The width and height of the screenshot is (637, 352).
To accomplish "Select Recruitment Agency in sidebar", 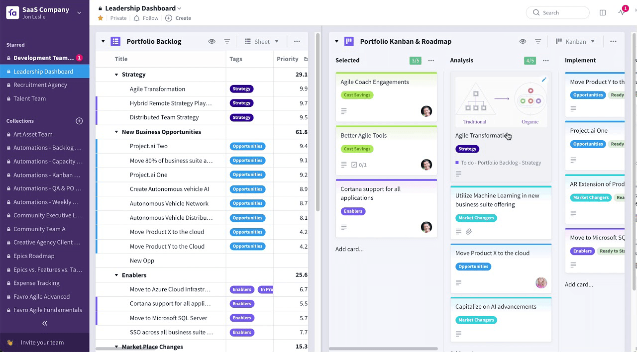I will pyautogui.click(x=40, y=85).
